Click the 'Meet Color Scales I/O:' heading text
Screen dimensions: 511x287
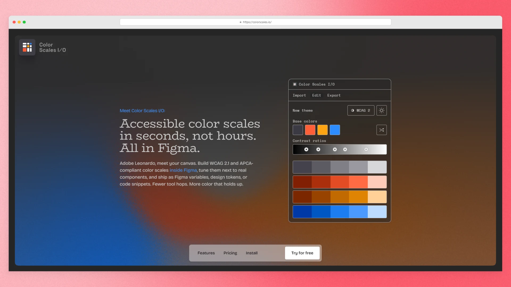click(x=142, y=111)
